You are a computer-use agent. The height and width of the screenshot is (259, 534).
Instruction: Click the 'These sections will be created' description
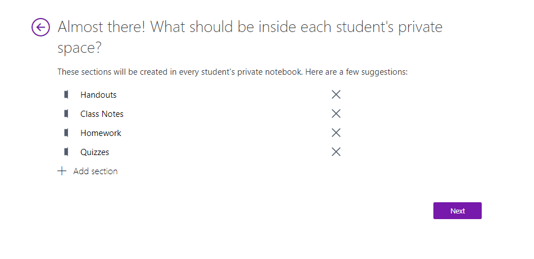pos(233,72)
